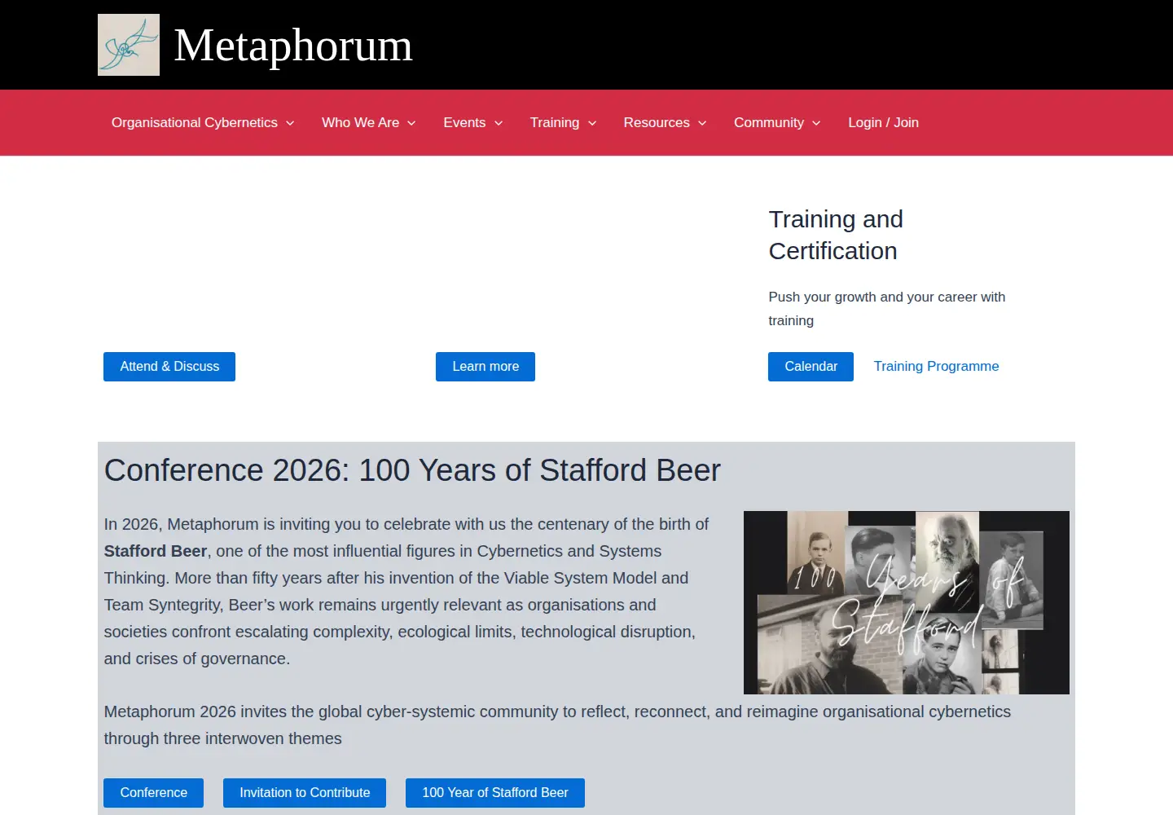
Task: Open Invitation to Contribute button
Action: point(305,793)
